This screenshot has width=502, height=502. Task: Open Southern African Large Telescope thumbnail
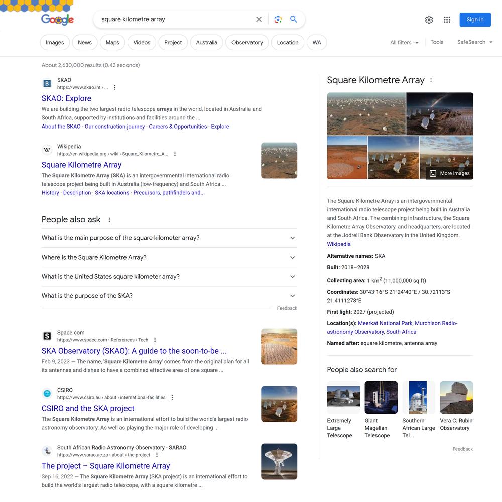(x=419, y=397)
